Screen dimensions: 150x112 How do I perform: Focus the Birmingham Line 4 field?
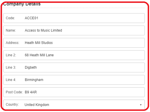74,80
